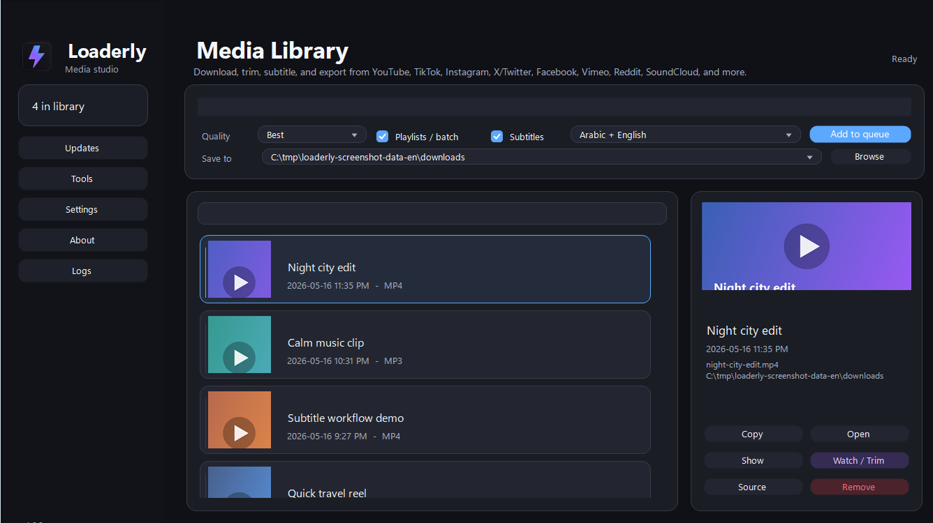Click the 4 in library counter
Viewport: 933px width, 523px height.
tap(83, 105)
